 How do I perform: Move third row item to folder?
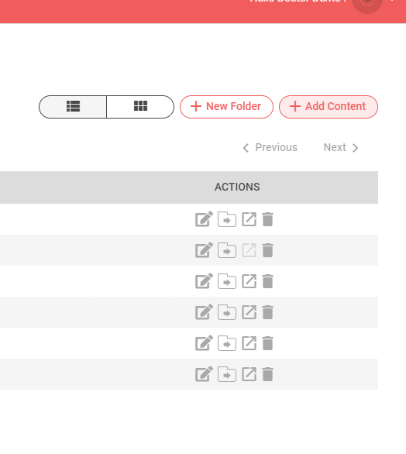point(227,281)
